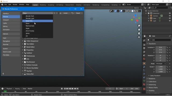Open World properties tab icon
This screenshot has width=172, height=96.
144,59
